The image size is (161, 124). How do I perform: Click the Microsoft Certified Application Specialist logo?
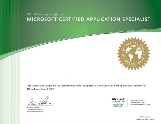pyautogui.click(x=118, y=103)
